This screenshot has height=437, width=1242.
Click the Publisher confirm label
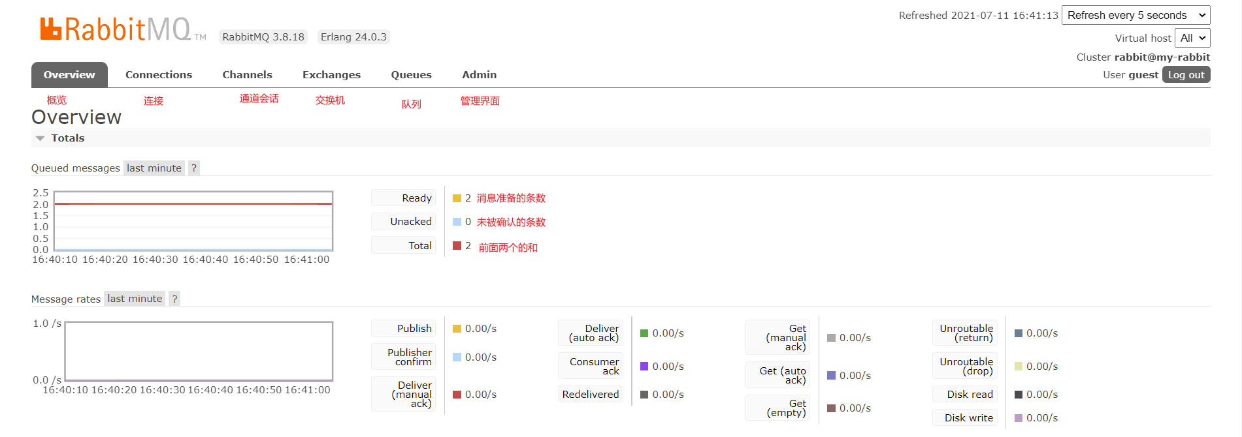(403, 357)
